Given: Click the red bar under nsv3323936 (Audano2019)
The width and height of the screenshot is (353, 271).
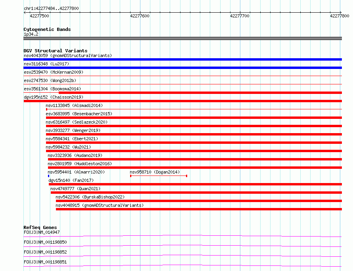Looking at the screenshot, I should pos(195,159).
